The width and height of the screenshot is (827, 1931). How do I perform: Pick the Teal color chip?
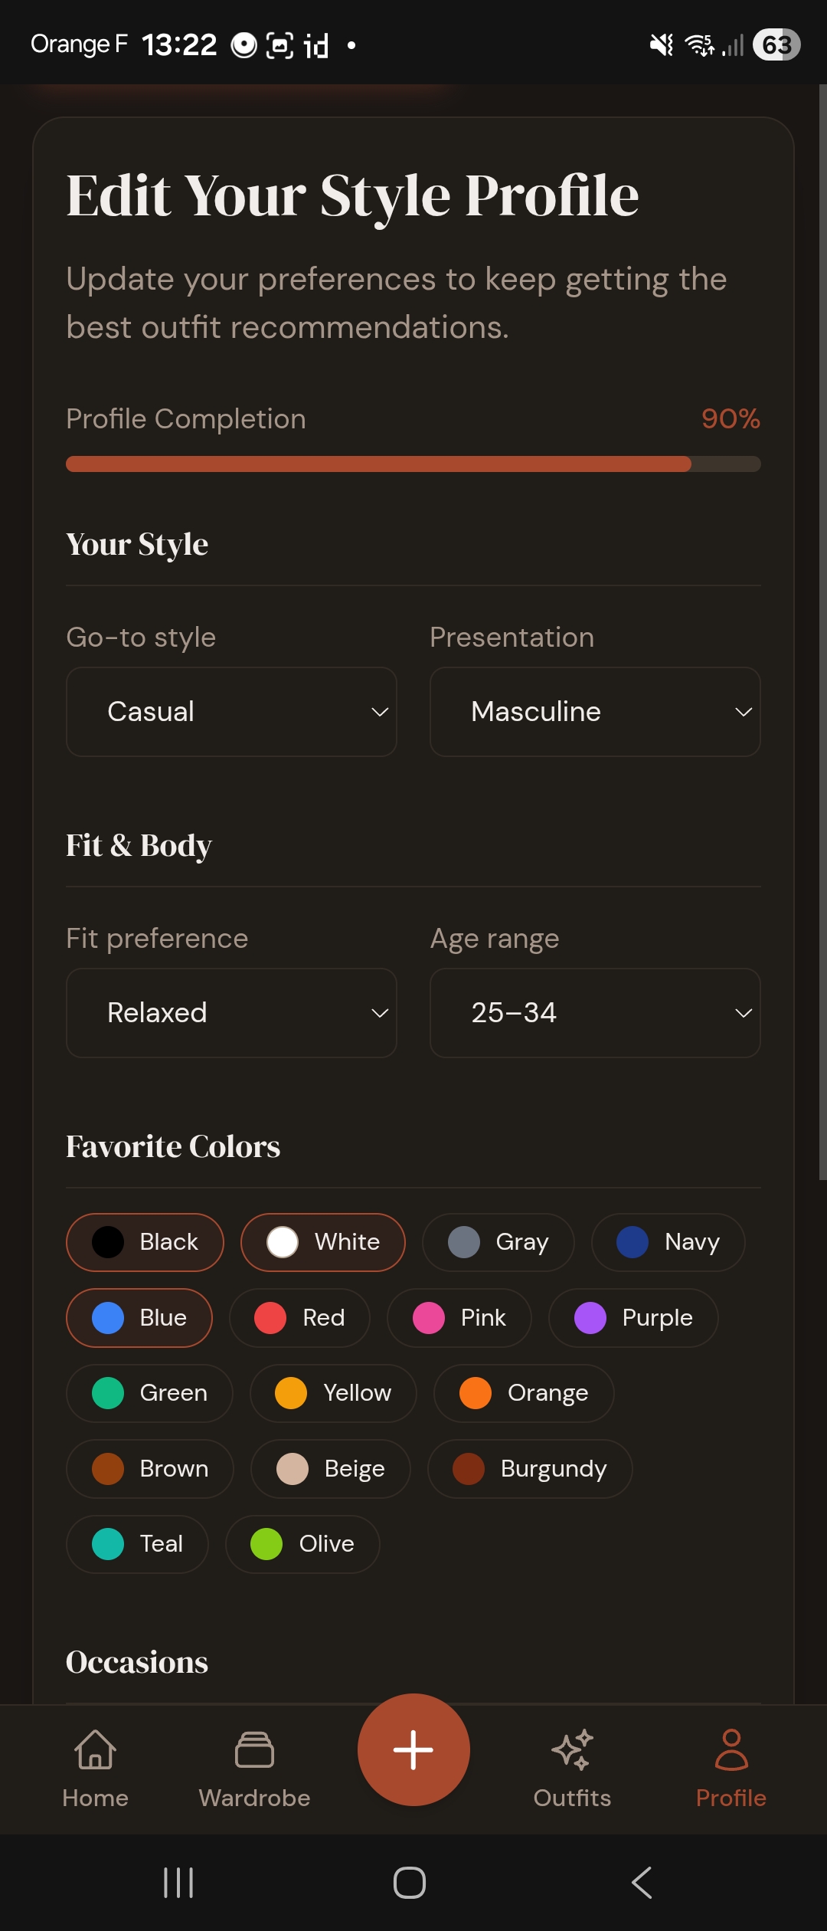point(137,1544)
